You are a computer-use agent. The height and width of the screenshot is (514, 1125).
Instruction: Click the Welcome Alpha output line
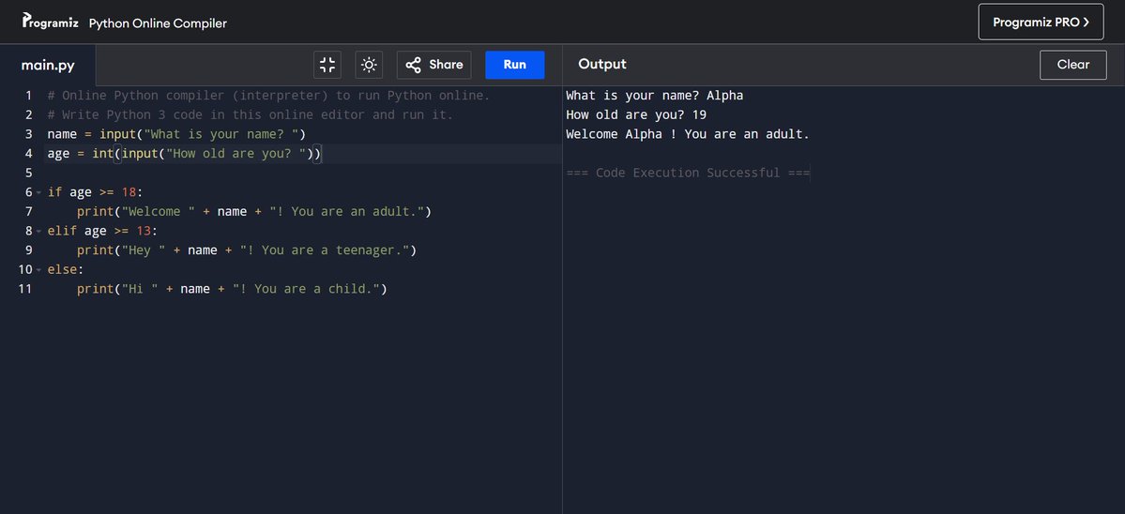click(x=688, y=134)
